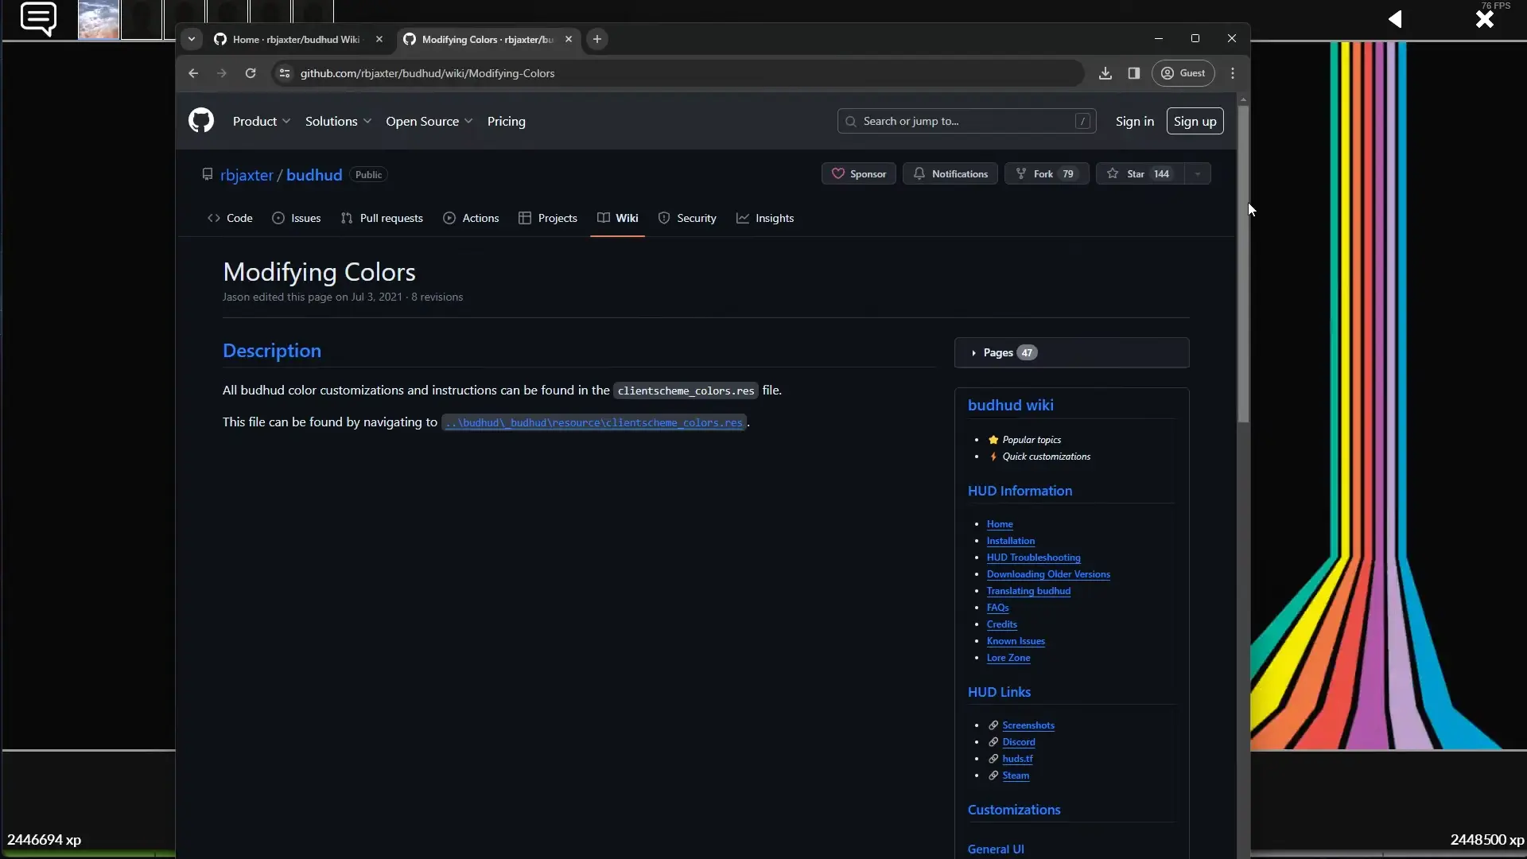Open the Pricing page

[507, 121]
